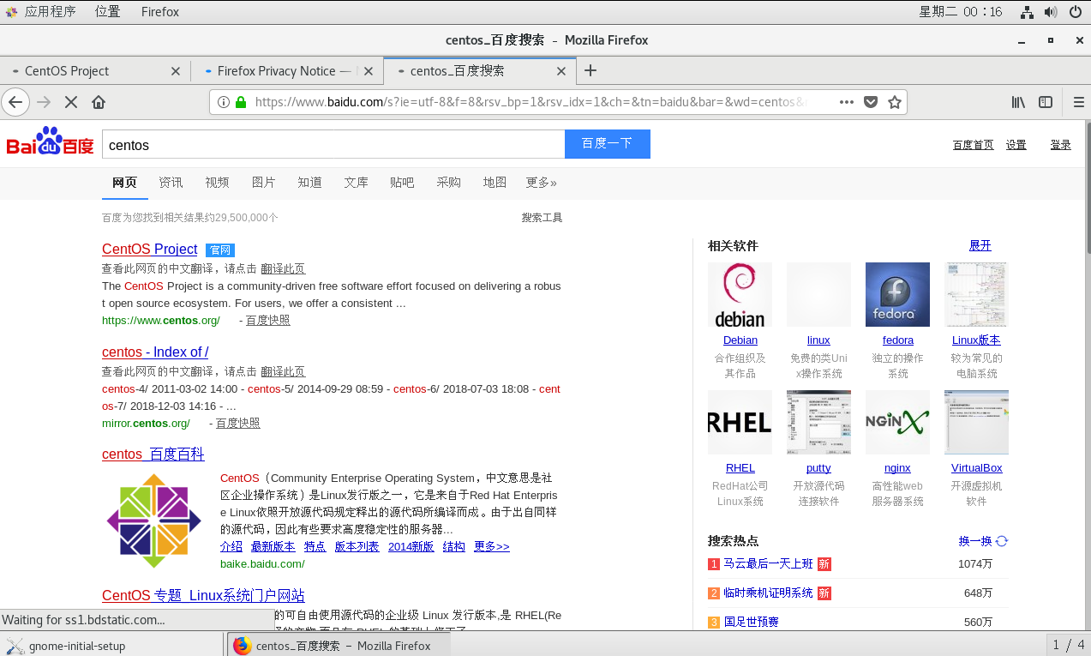Image resolution: width=1091 pixels, height=656 pixels.
Task: Close the CentOS Project tab
Action: point(176,71)
